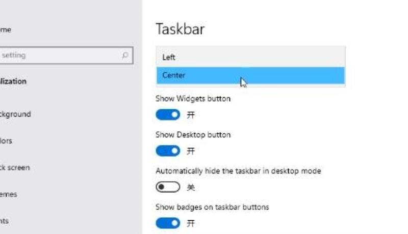Focus the 'Find a setting' search field

(66, 55)
